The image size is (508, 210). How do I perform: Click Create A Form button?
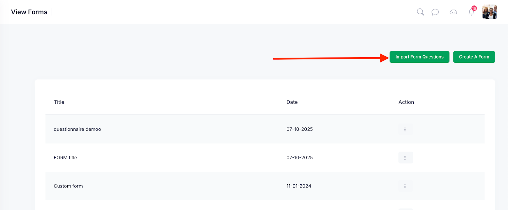click(x=474, y=57)
